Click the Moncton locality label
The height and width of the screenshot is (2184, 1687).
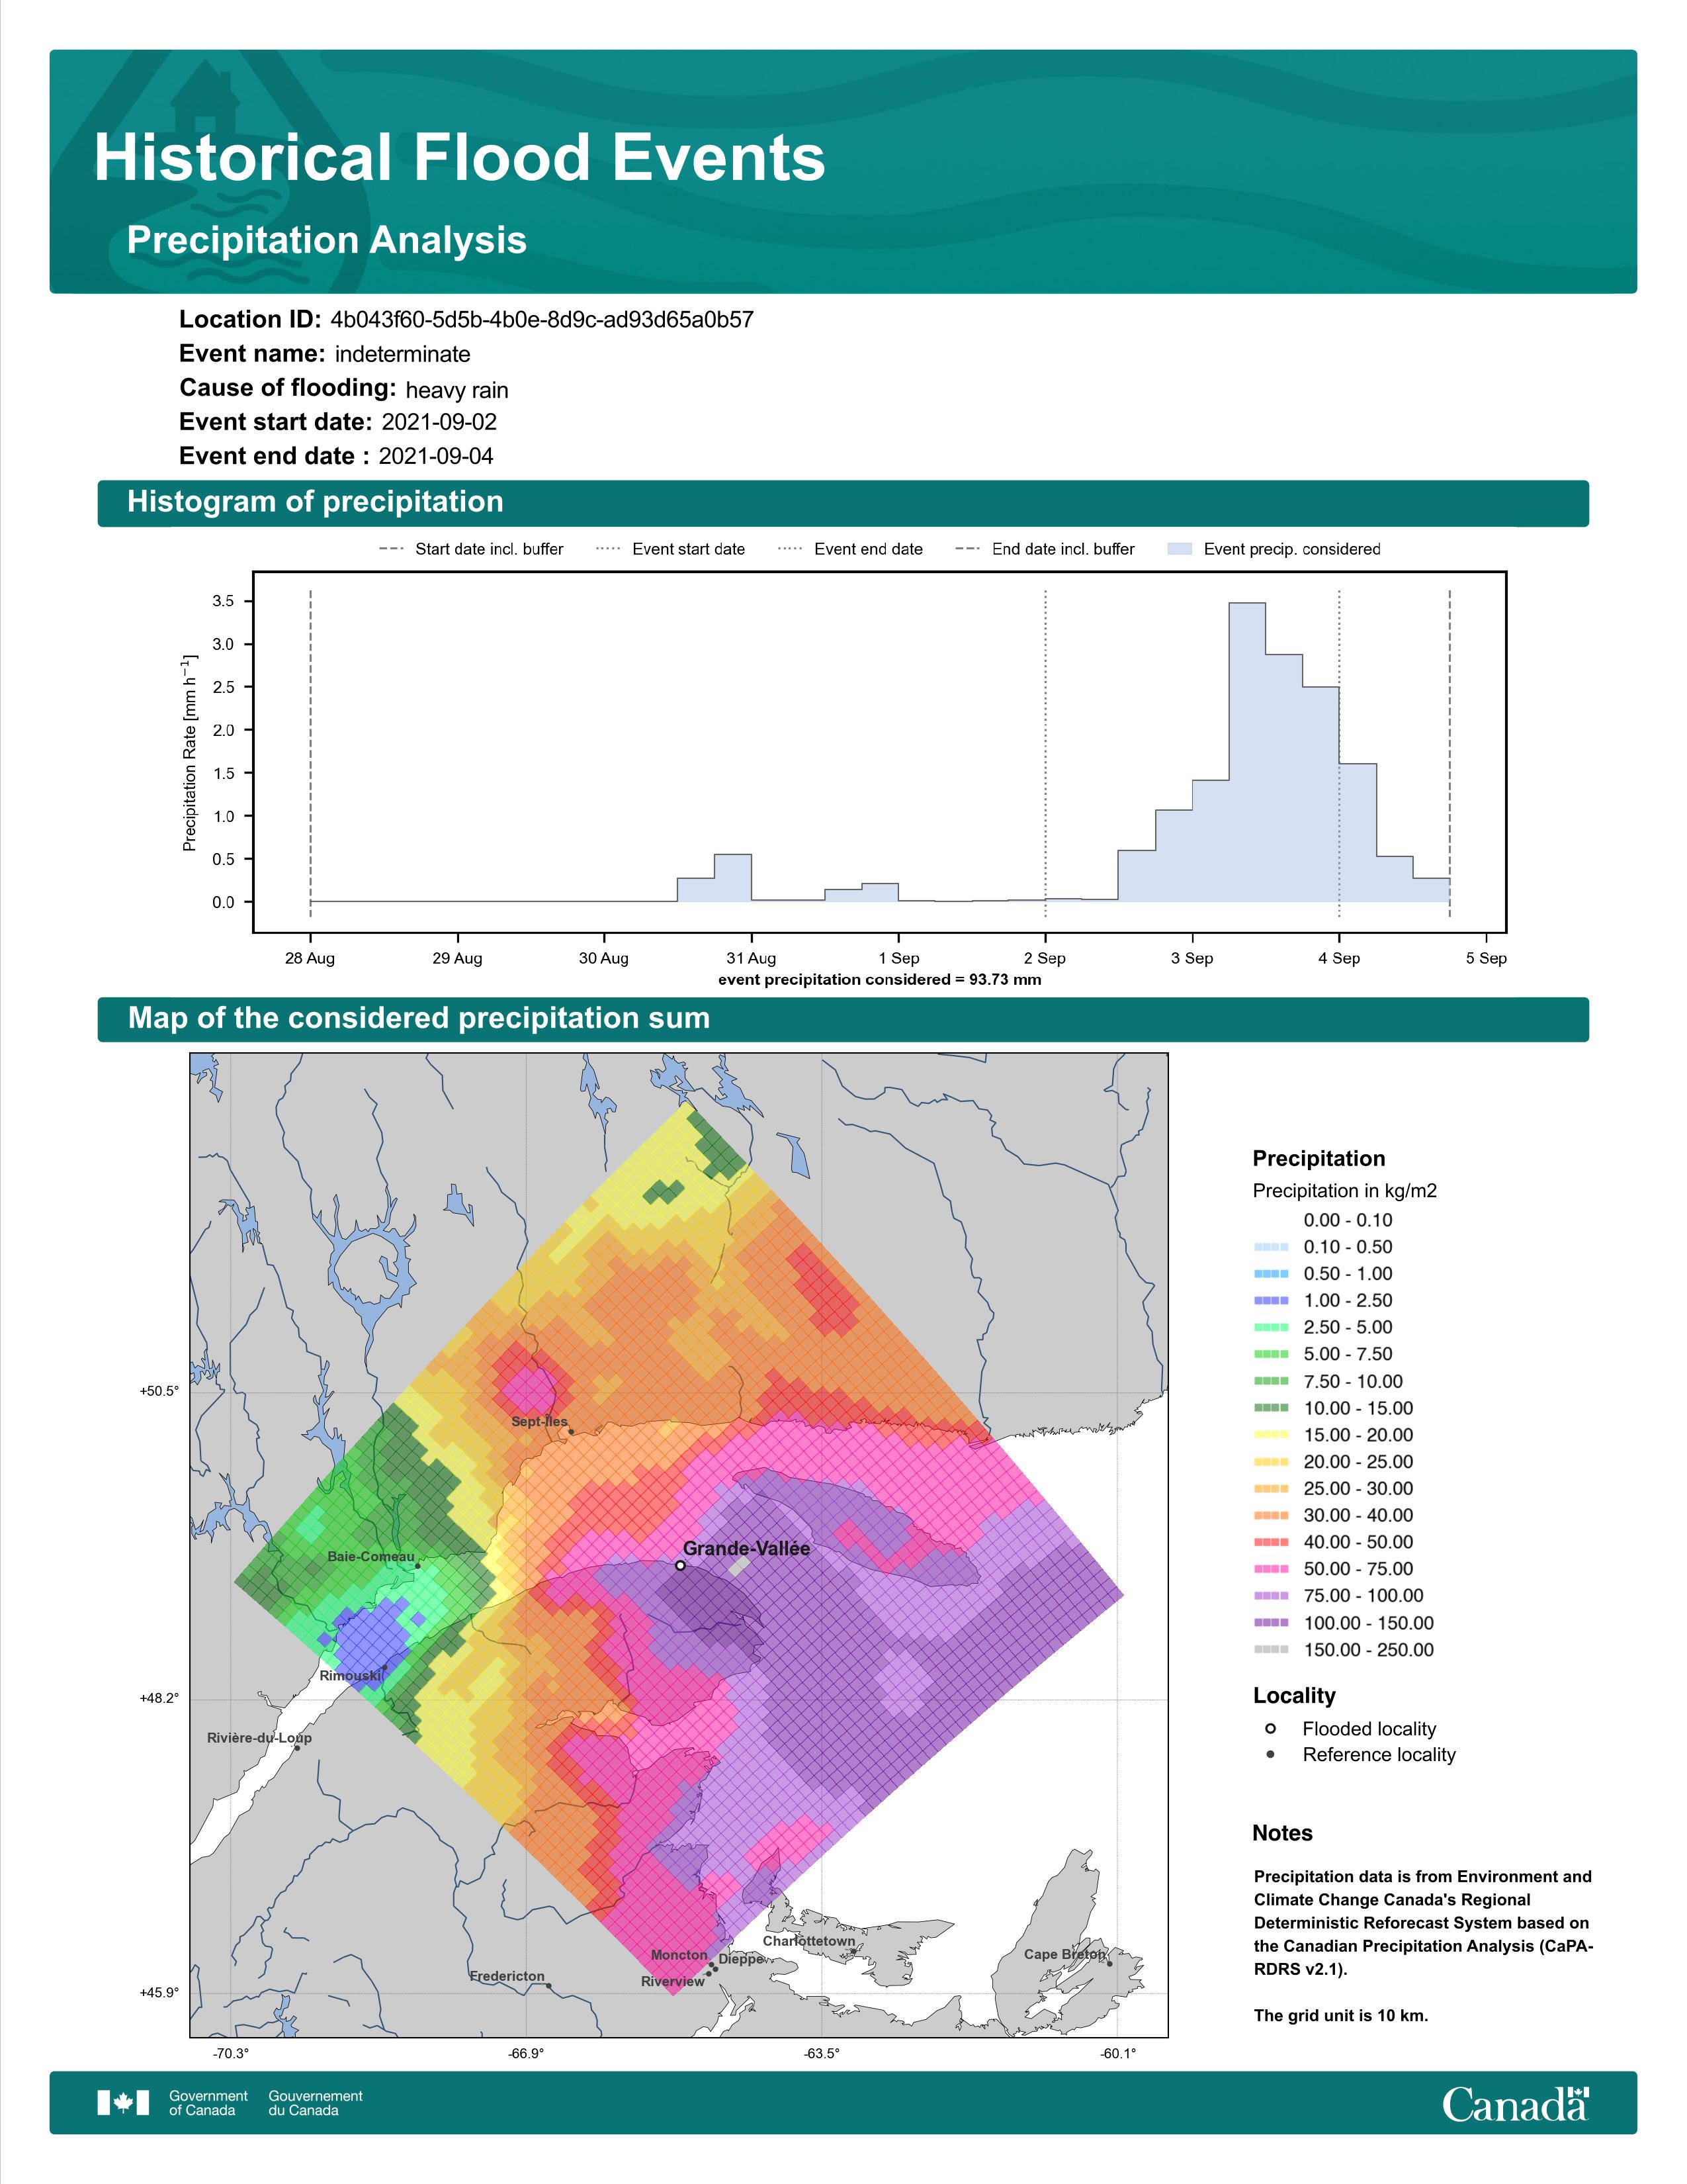[679, 1955]
